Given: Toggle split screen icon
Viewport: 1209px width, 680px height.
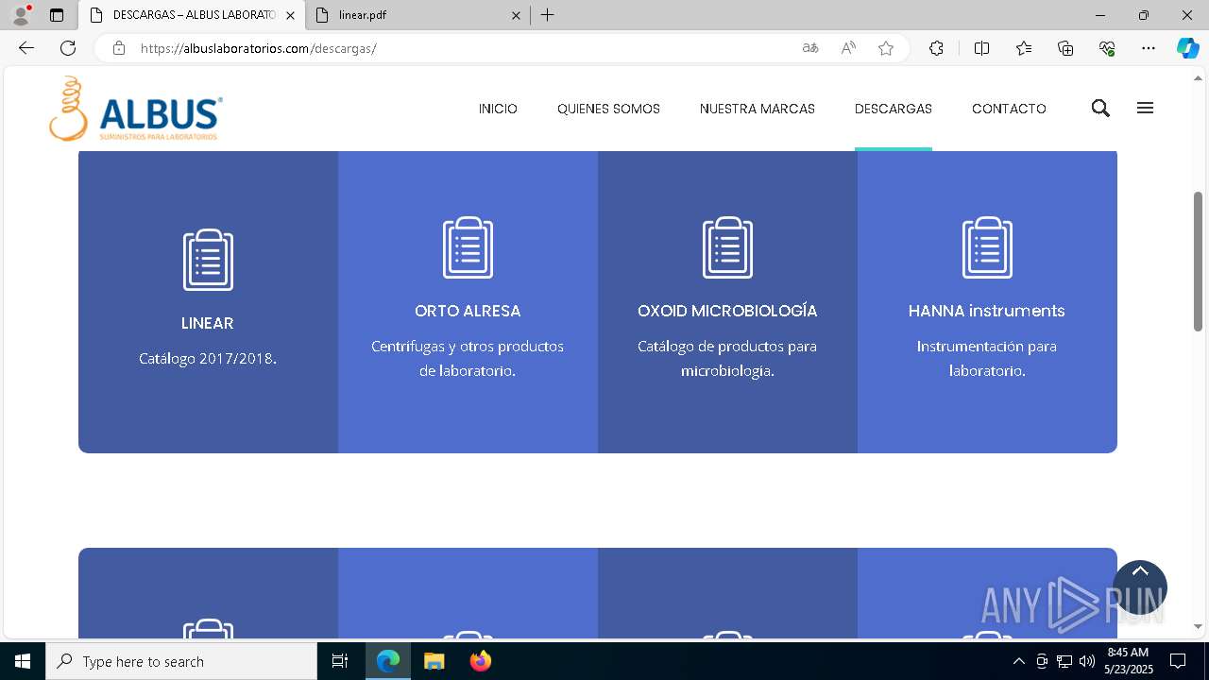Looking at the screenshot, I should click(981, 48).
